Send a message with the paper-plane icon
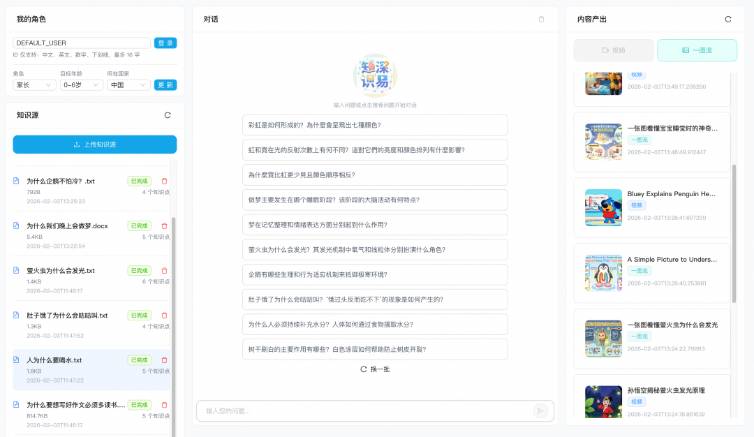 (540, 412)
